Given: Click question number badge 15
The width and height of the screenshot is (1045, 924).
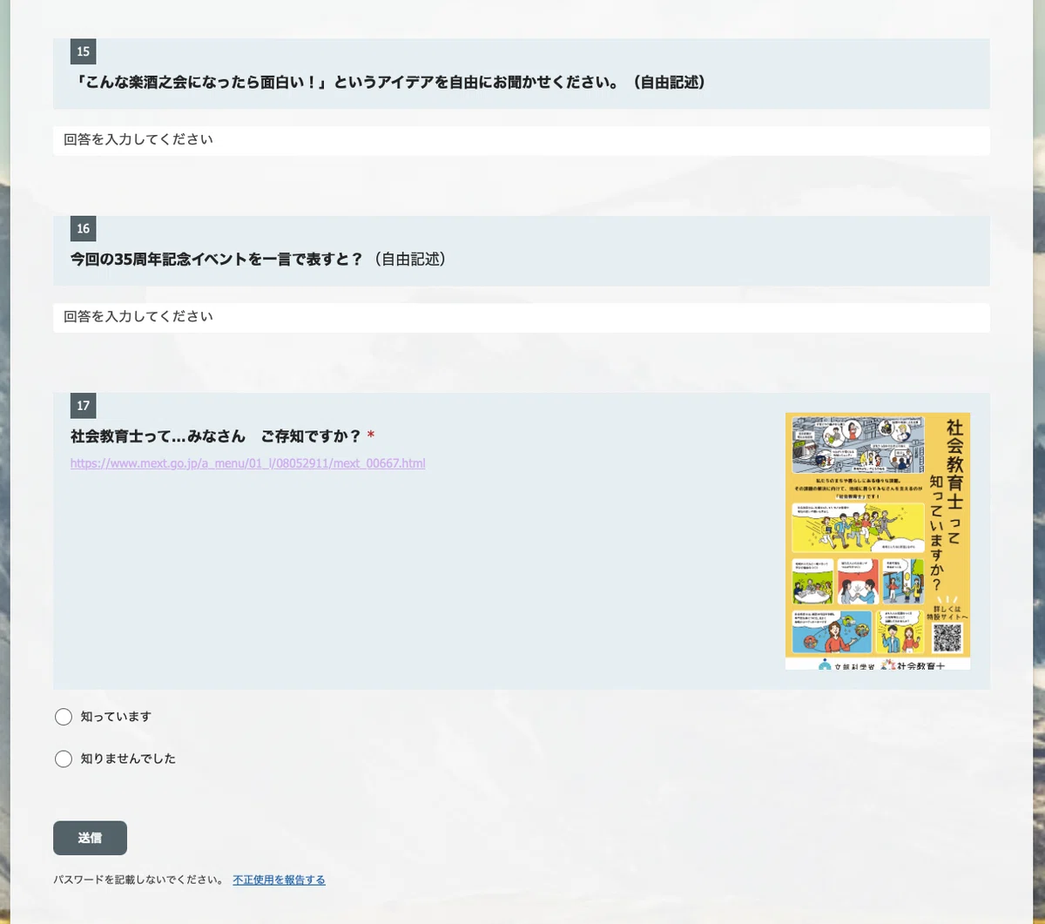Looking at the screenshot, I should point(83,51).
